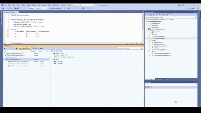Toggle the failed tests filter in Test Explorer
This screenshot has height=113, width=201.
pyautogui.click(x=24, y=48)
